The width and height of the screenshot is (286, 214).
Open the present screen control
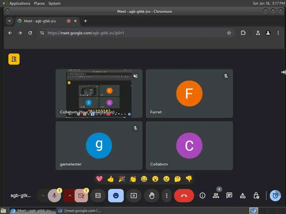(134, 196)
